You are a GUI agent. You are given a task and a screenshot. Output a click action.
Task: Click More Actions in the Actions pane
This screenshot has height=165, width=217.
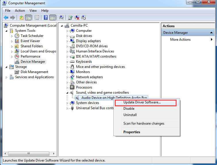pos(180,40)
